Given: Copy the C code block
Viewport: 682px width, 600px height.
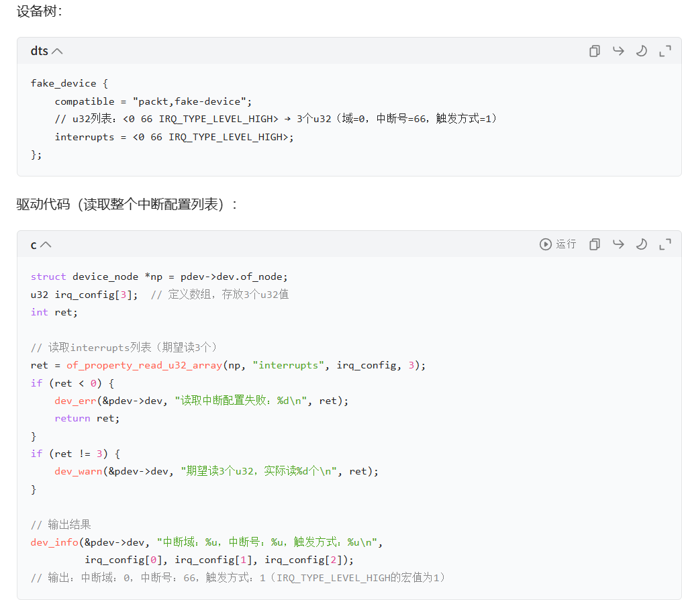Looking at the screenshot, I should (x=595, y=244).
